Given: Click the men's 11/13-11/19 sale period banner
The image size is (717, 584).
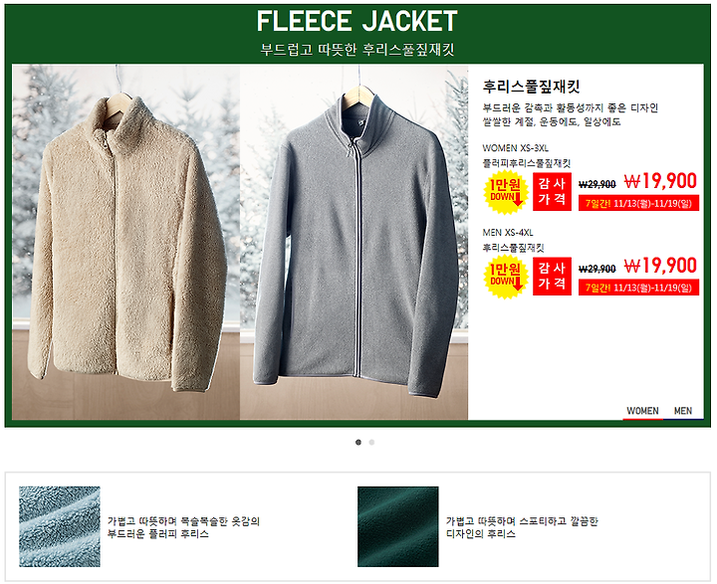Looking at the screenshot, I should click(x=638, y=288).
